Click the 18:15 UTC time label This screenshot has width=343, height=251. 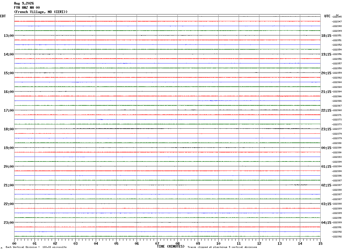[326, 36]
